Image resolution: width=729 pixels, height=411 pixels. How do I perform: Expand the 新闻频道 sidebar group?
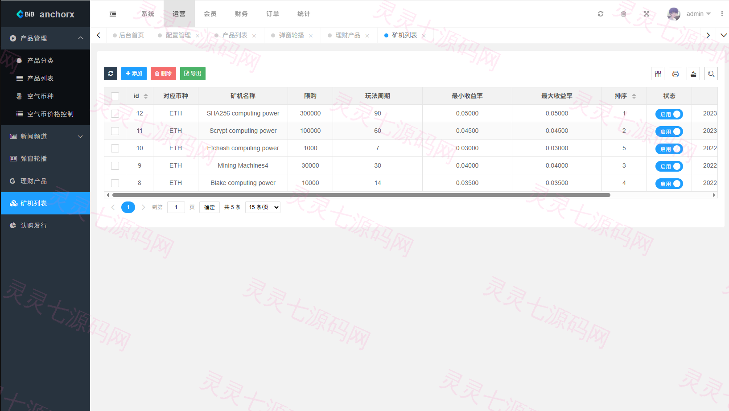[45, 136]
